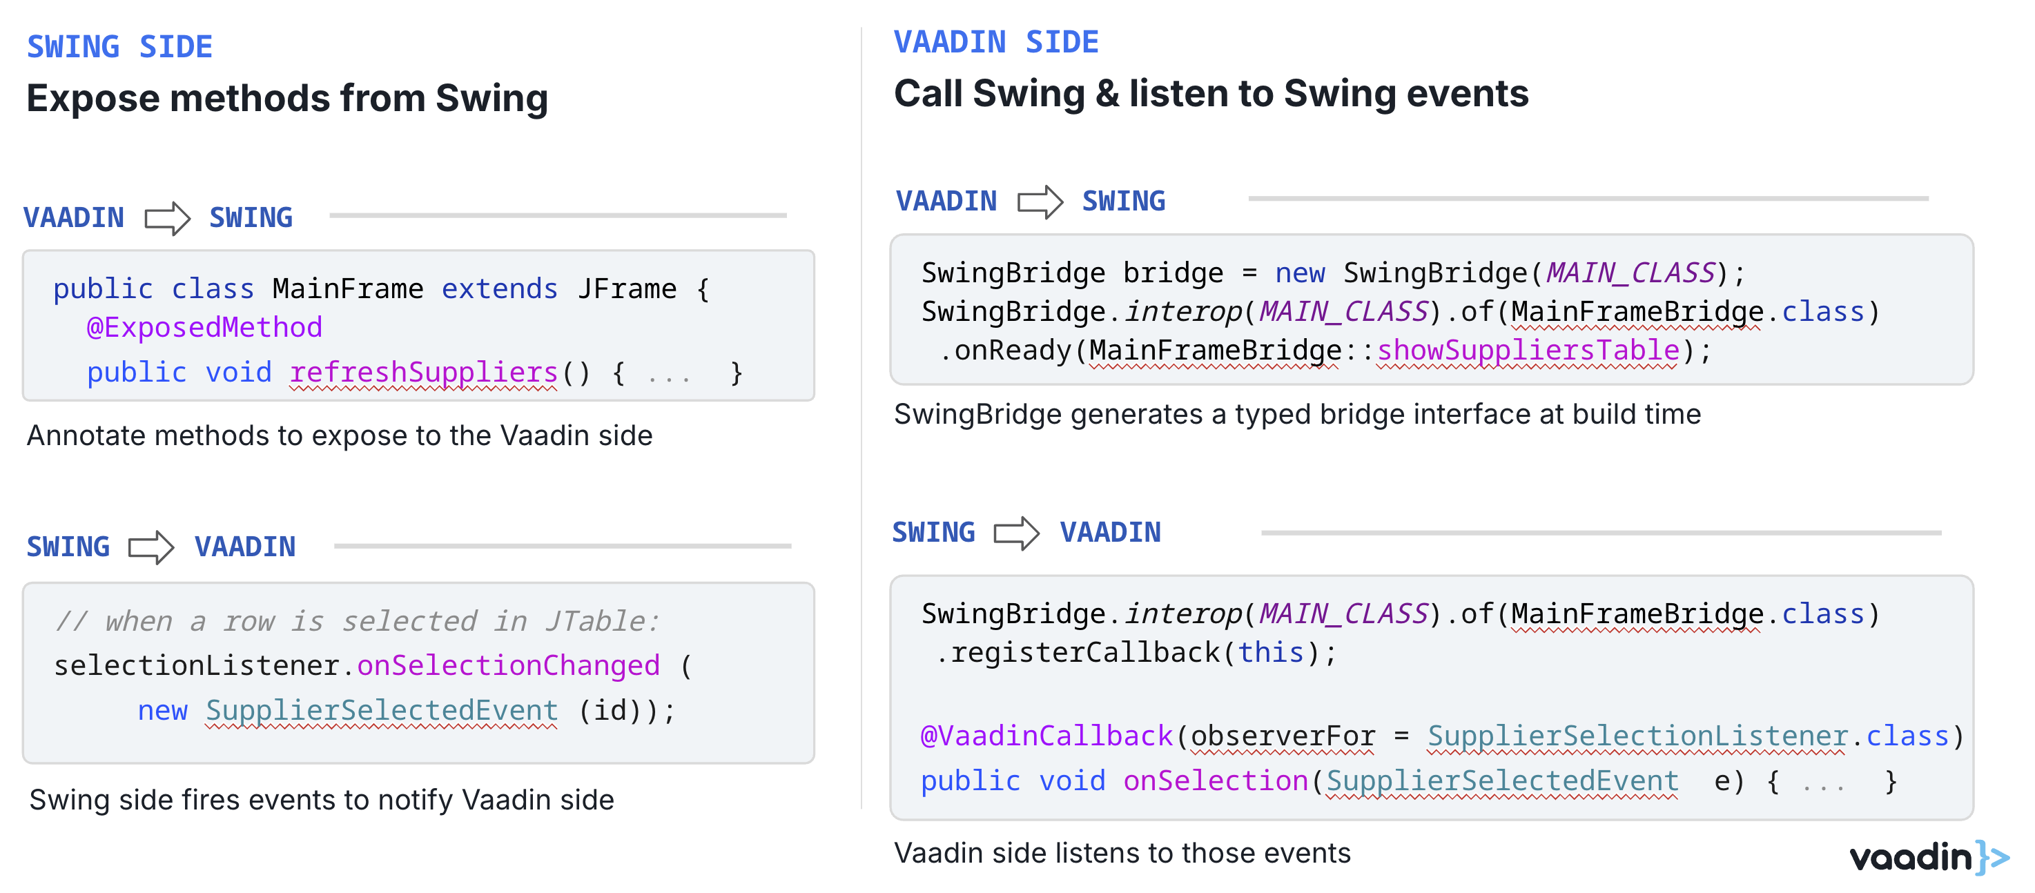Viewport: 2035px width, 893px height.
Task: Click the "extends" keyword
Action: point(499,289)
